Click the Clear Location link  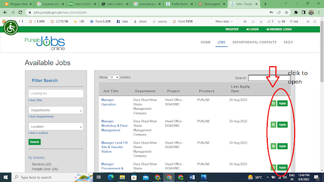click(x=38, y=133)
